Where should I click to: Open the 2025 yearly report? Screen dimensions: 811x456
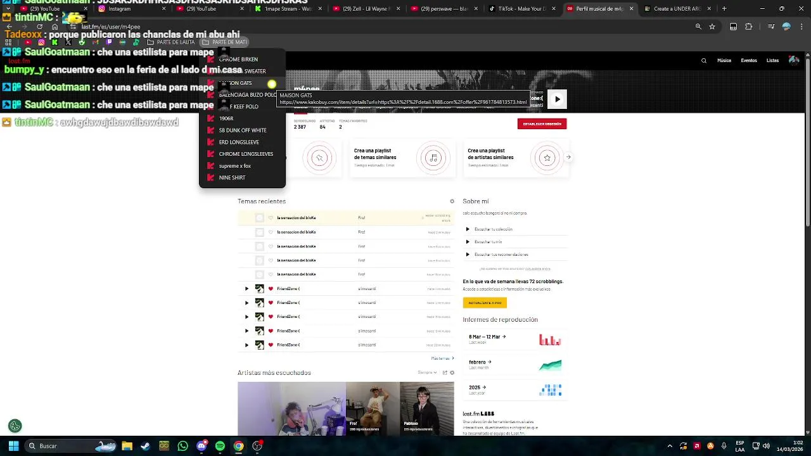tap(514, 389)
